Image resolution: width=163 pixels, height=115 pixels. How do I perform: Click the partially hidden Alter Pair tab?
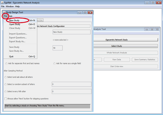[40, 20]
